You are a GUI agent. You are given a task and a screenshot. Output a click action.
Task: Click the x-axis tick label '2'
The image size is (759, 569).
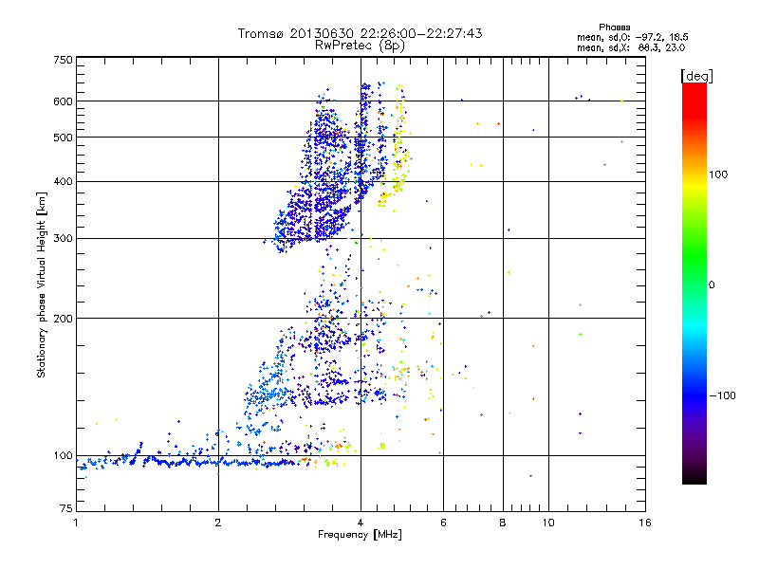218,523
